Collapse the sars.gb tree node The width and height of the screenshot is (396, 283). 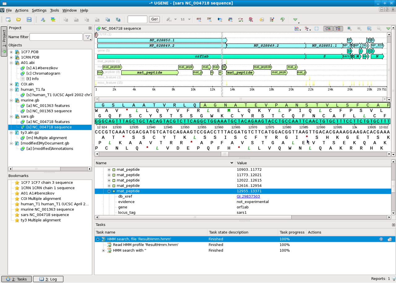pyautogui.click(x=11, y=116)
